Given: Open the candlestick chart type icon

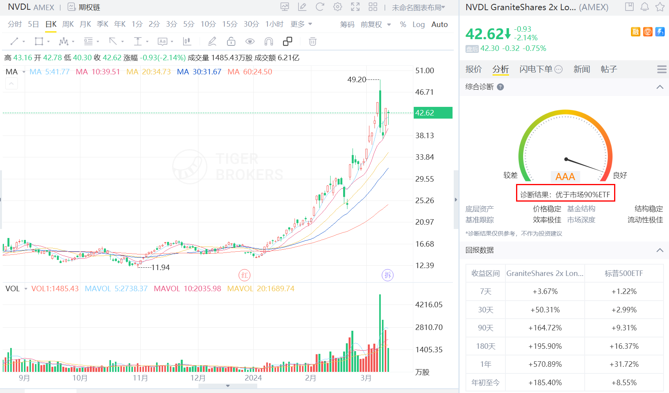Looking at the screenshot, I should (x=187, y=41).
